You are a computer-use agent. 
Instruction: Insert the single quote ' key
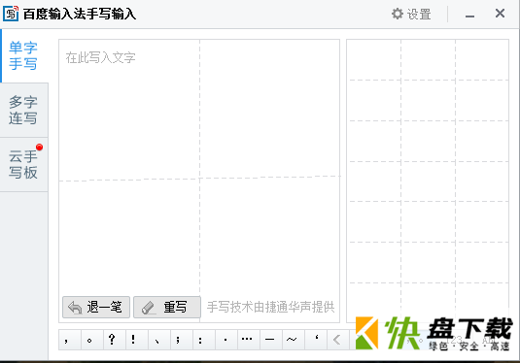tap(316, 340)
